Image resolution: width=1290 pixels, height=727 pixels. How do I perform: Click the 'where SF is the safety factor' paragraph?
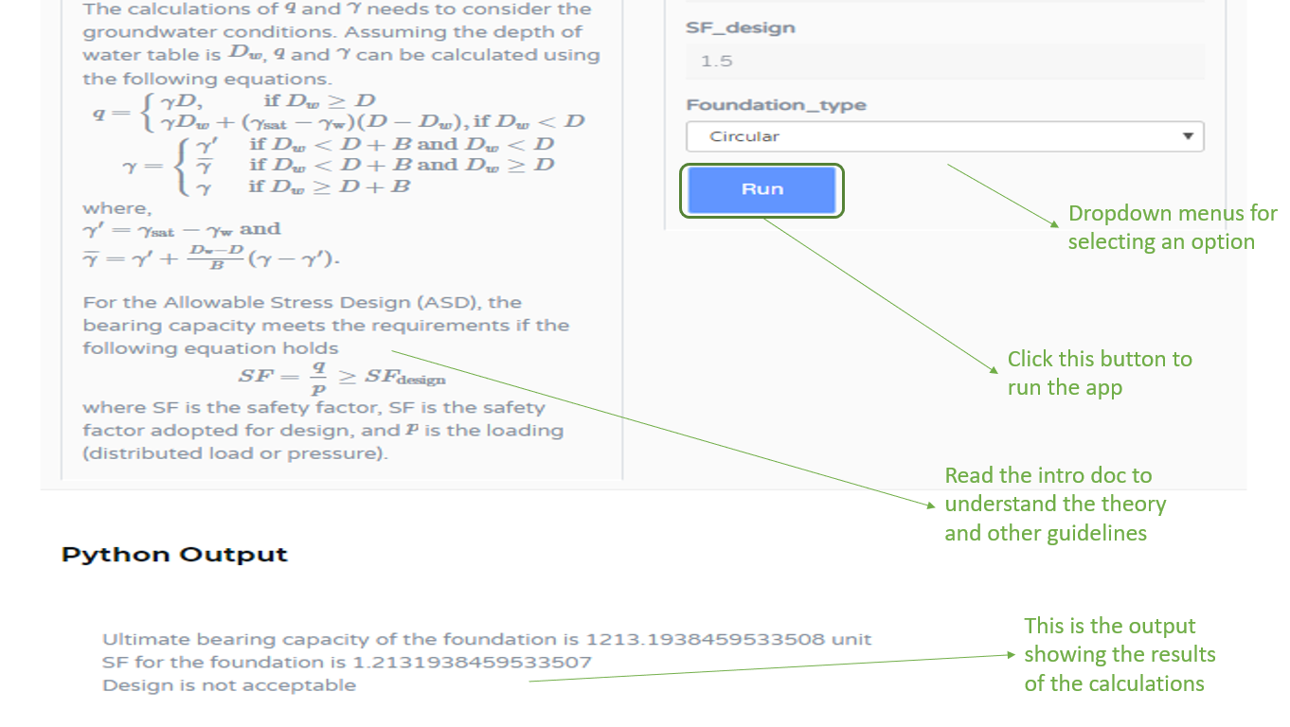pyautogui.click(x=324, y=431)
